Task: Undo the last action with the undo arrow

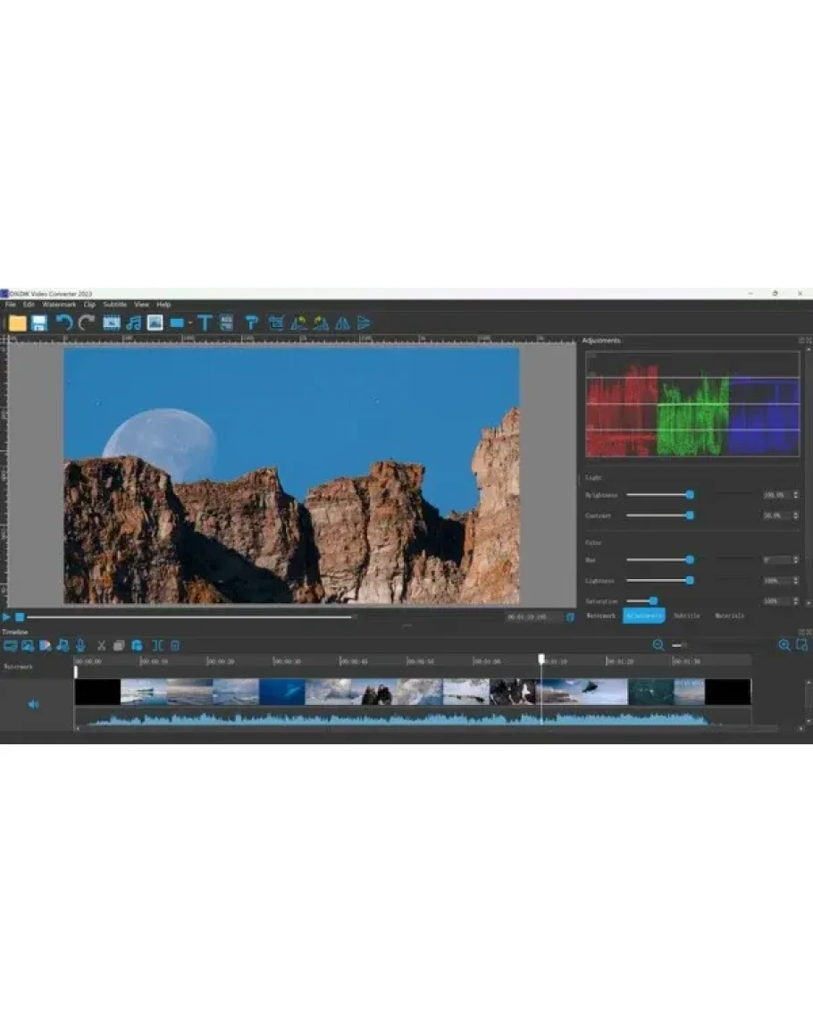Action: (64, 323)
